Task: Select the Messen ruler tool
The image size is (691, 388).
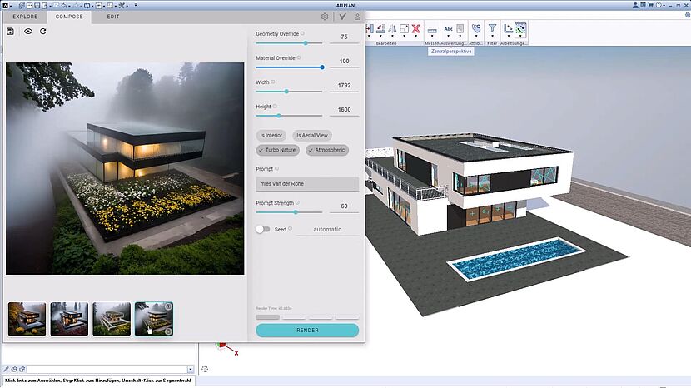Action: [x=432, y=30]
